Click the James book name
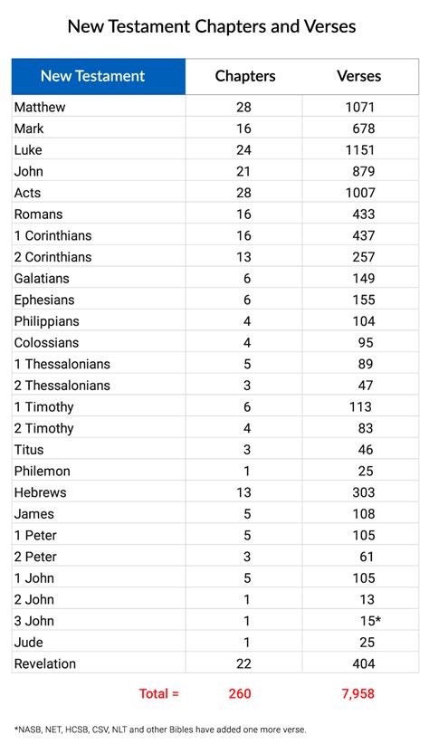The width and height of the screenshot is (429, 744). click(34, 514)
